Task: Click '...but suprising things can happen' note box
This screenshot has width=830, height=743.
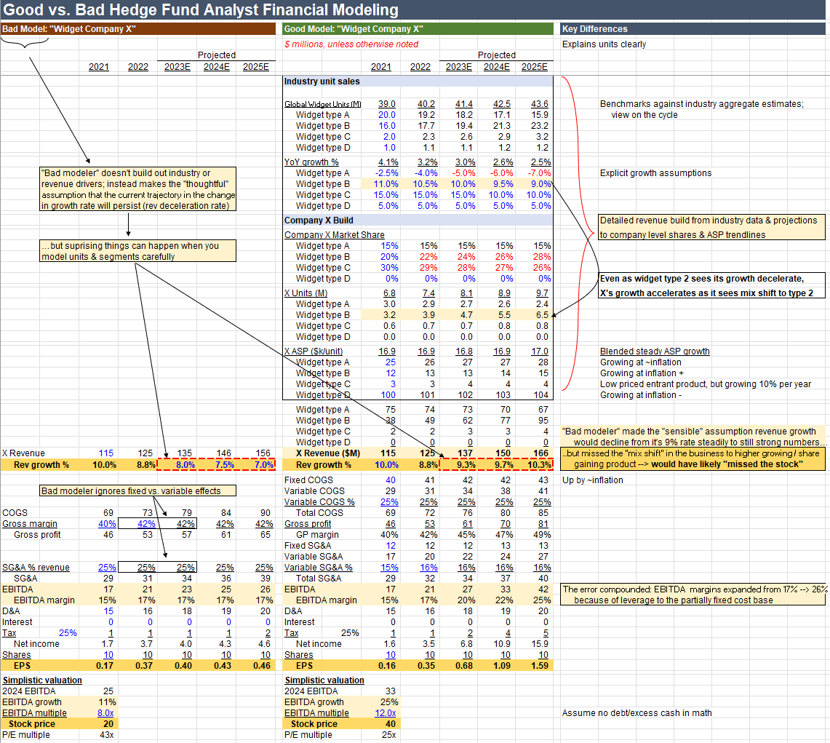Action: [x=137, y=251]
